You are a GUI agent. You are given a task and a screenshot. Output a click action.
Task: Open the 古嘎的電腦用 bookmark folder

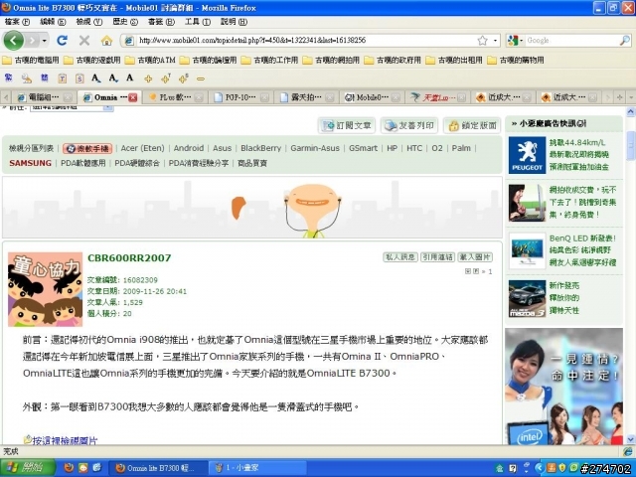(x=31, y=60)
